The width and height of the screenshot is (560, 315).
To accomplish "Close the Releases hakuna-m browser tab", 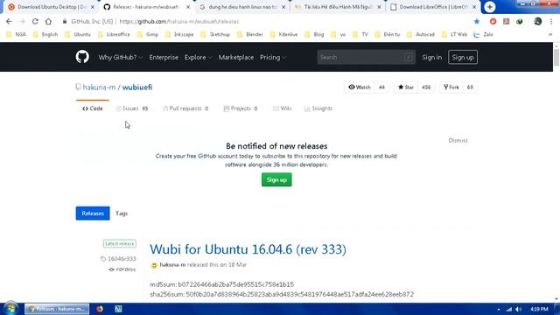I will pos(188,7).
